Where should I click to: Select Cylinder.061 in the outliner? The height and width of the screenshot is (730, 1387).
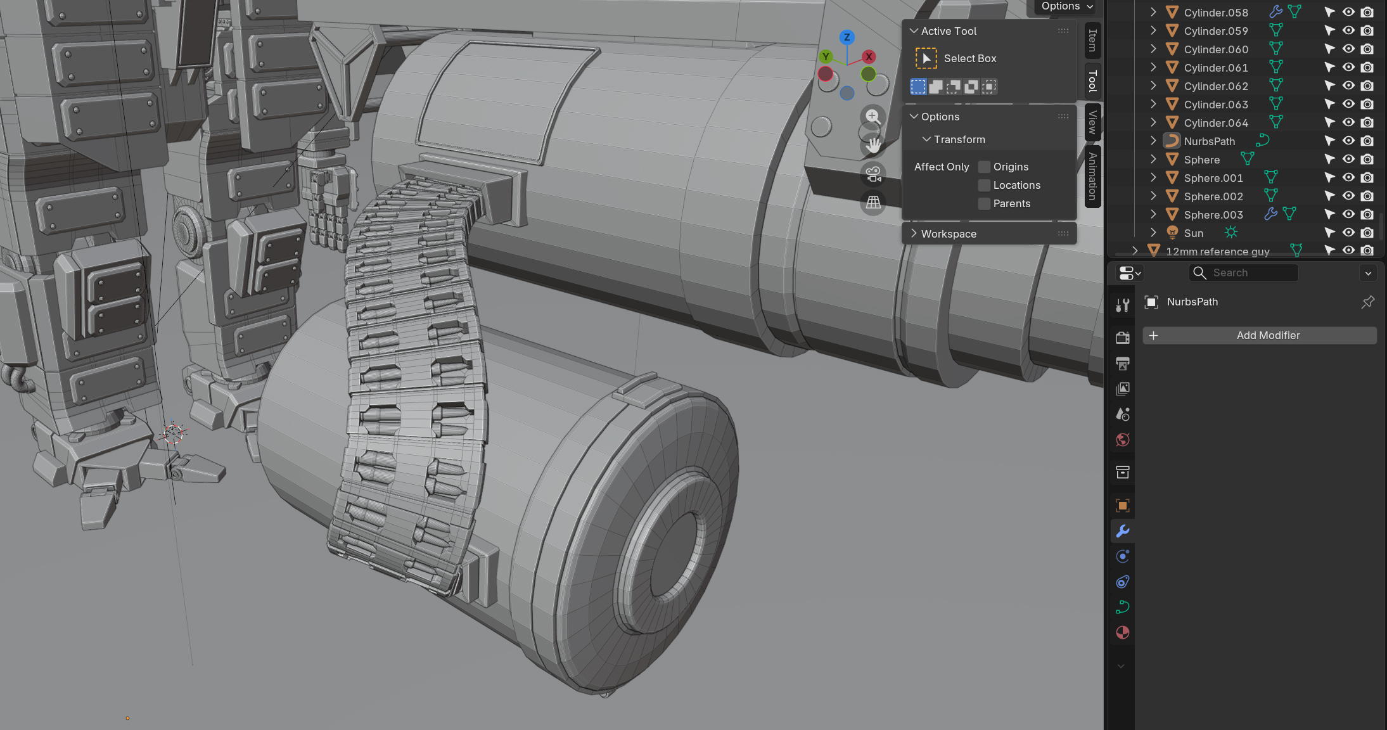point(1215,68)
